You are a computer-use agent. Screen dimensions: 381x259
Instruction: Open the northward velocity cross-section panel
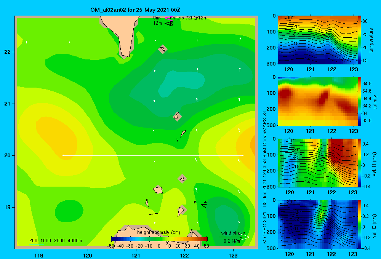(x=318, y=163)
